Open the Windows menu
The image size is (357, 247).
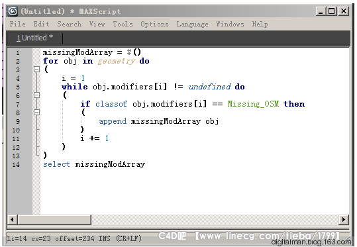point(230,24)
